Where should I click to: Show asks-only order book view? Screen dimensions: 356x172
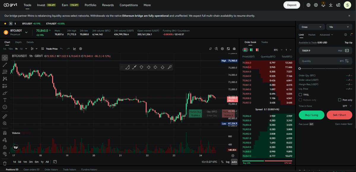coord(257,50)
